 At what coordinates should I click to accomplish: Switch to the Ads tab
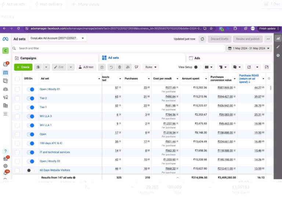(x=197, y=58)
